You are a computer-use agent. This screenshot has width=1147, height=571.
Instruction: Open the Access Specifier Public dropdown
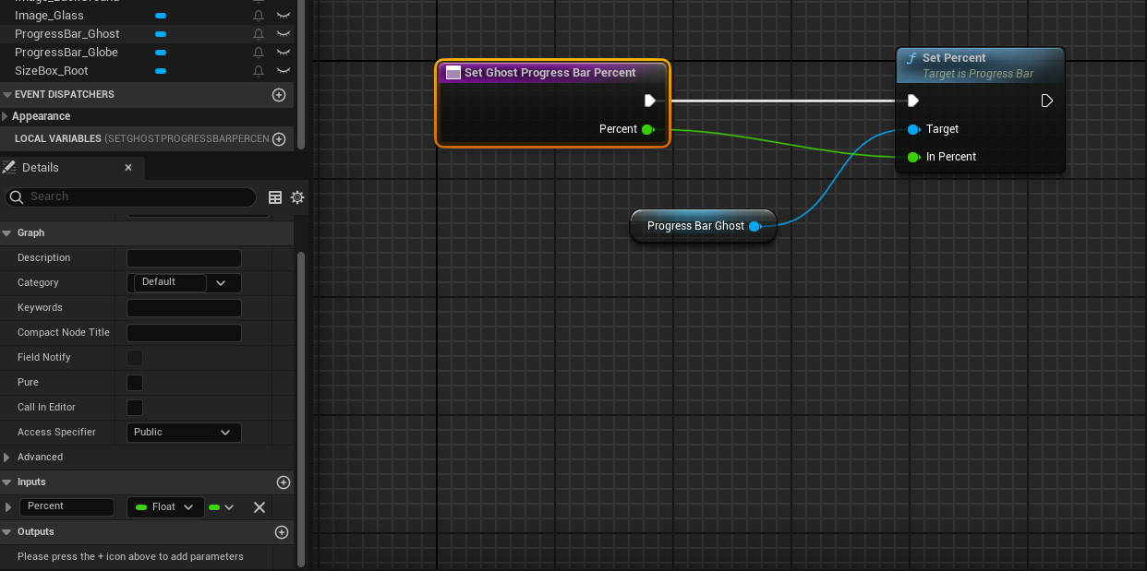pos(184,432)
